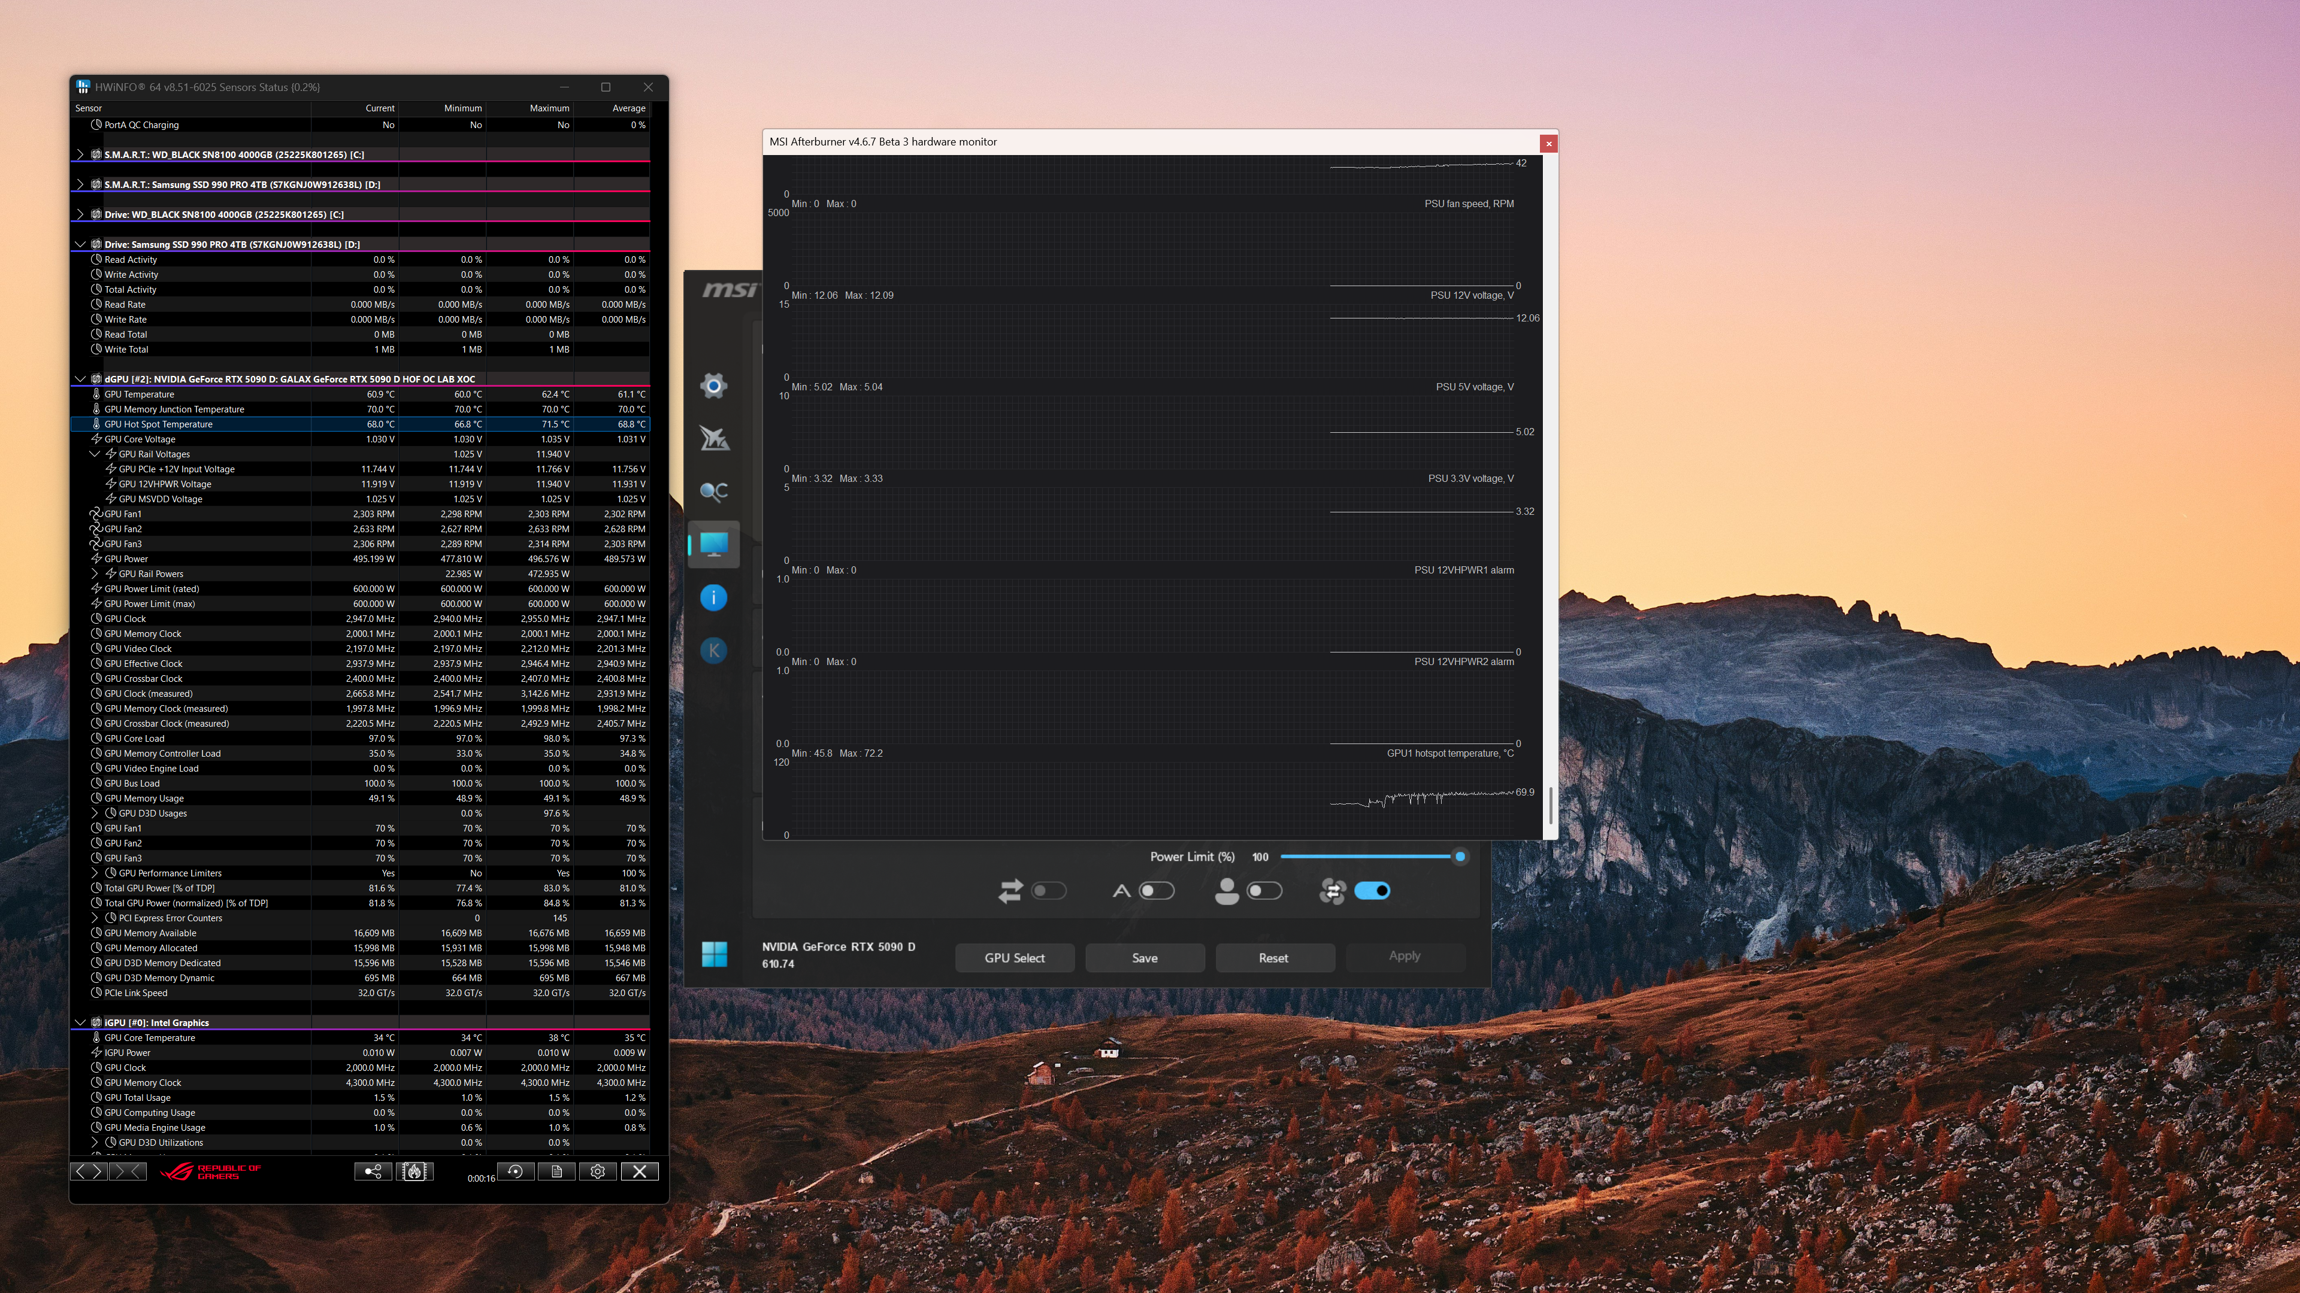
Task: Collapse the iGPU Intel Graphics section
Action: coord(80,1022)
